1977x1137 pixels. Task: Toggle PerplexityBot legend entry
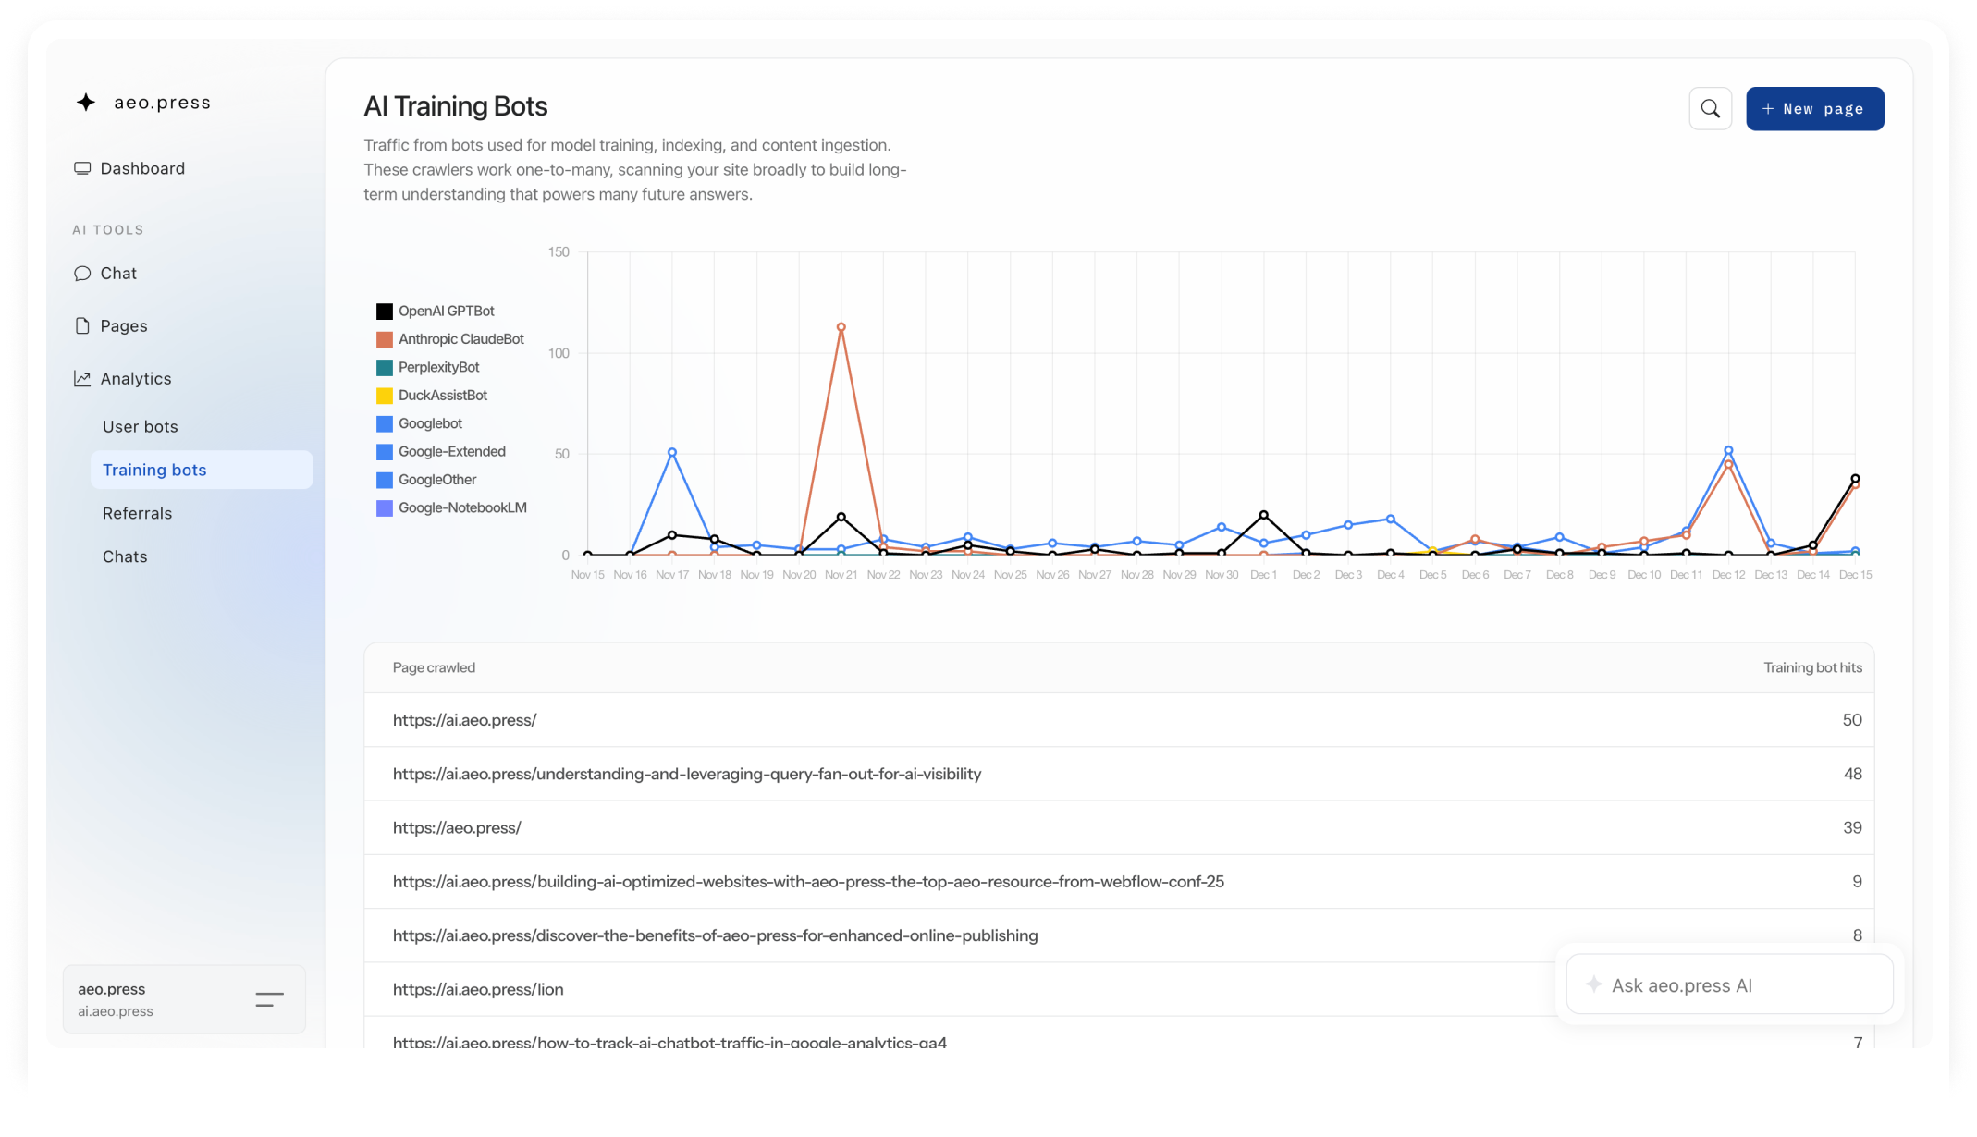(x=438, y=368)
